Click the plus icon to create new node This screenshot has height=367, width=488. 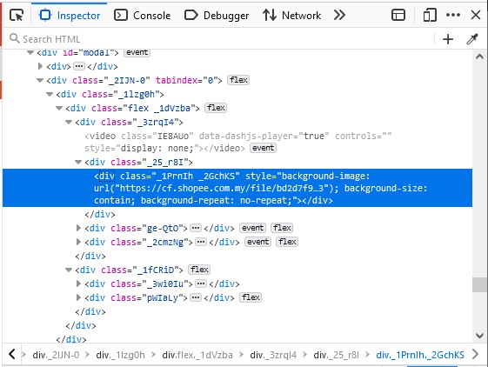pyautogui.click(x=448, y=39)
